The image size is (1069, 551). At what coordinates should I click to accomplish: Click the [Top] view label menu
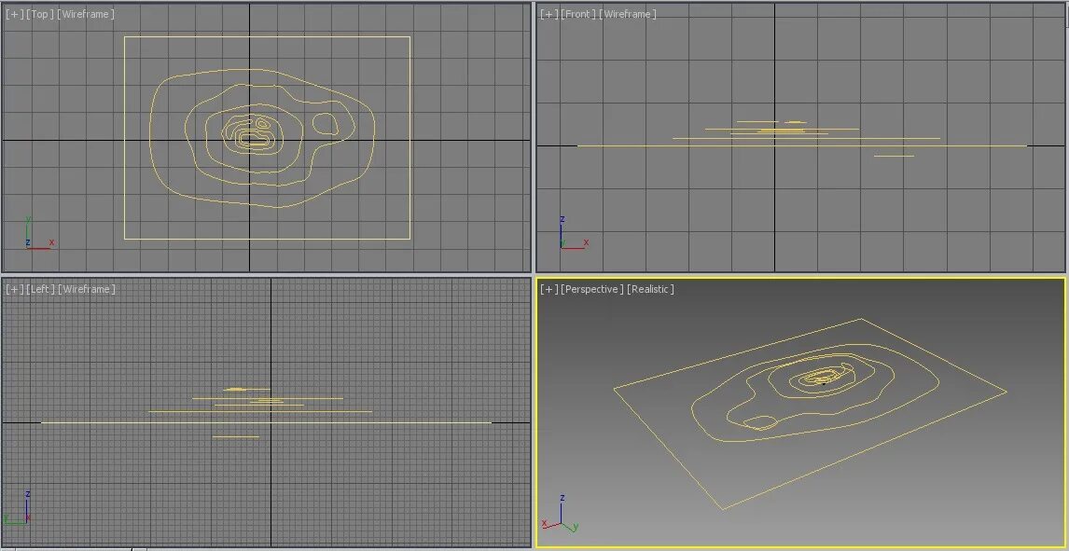[39, 14]
